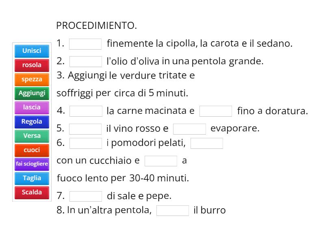325x244 pixels.
Task: Select the purple lascia word tile
Action: 32,107
